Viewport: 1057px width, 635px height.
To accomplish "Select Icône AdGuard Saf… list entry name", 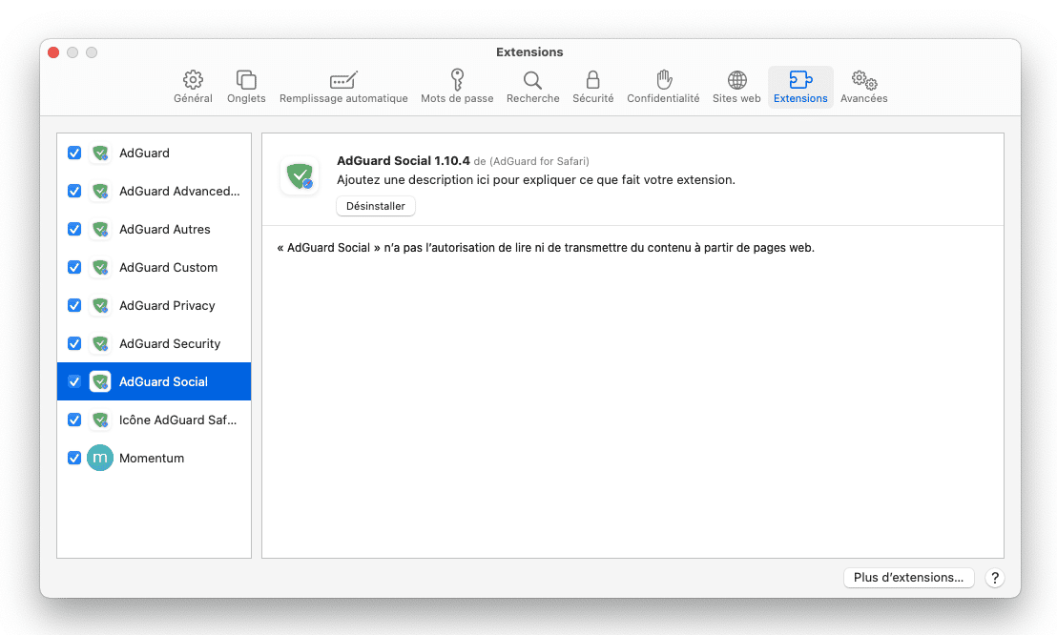I will [178, 420].
